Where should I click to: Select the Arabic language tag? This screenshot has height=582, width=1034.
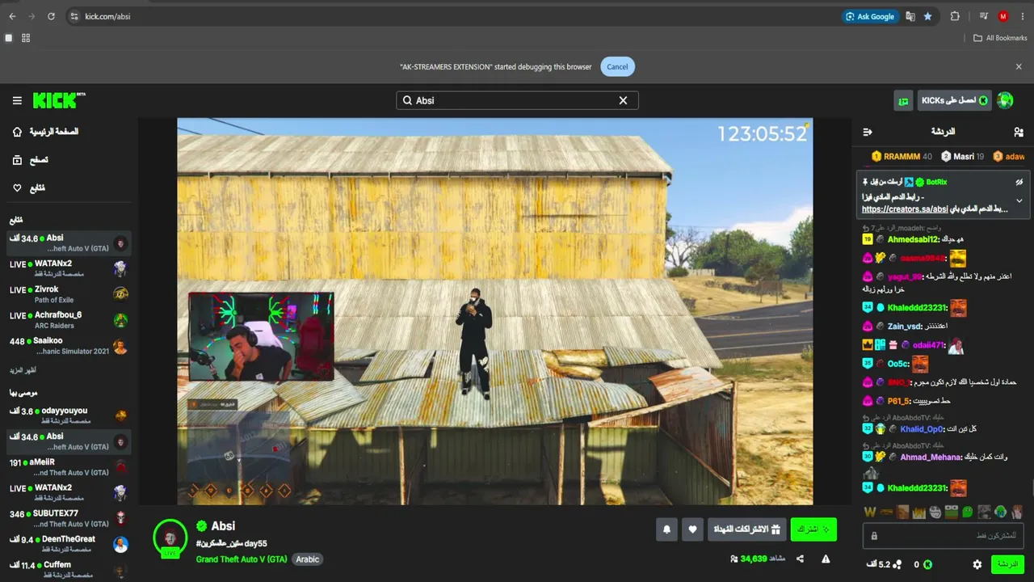308,559
